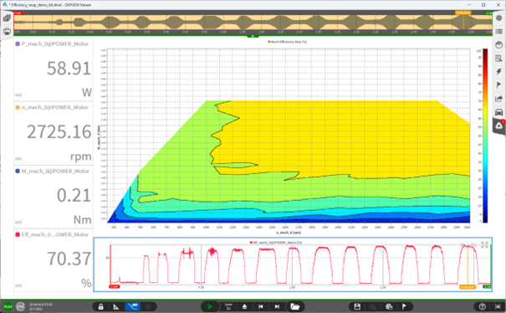
Task: Click the green PLAY mode indicator
Action: click(x=8, y=306)
